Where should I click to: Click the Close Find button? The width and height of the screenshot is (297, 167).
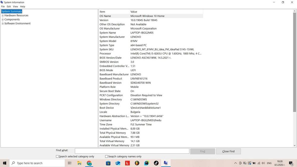click(228, 151)
